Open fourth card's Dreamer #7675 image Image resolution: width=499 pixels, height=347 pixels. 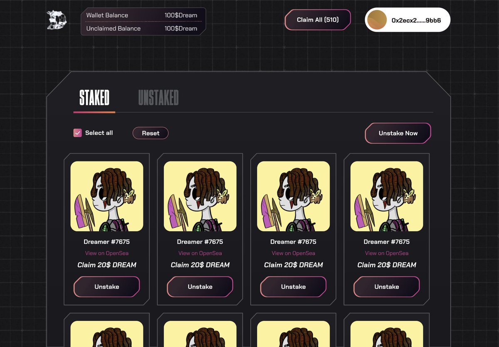[387, 196]
